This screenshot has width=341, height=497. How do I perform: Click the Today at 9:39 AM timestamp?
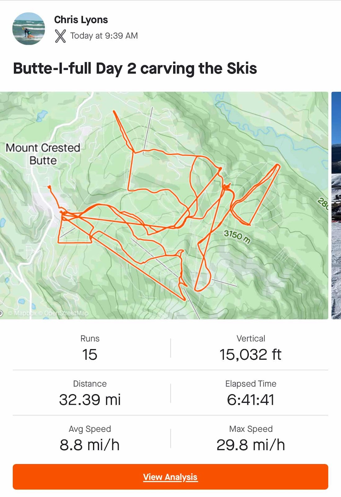point(104,36)
